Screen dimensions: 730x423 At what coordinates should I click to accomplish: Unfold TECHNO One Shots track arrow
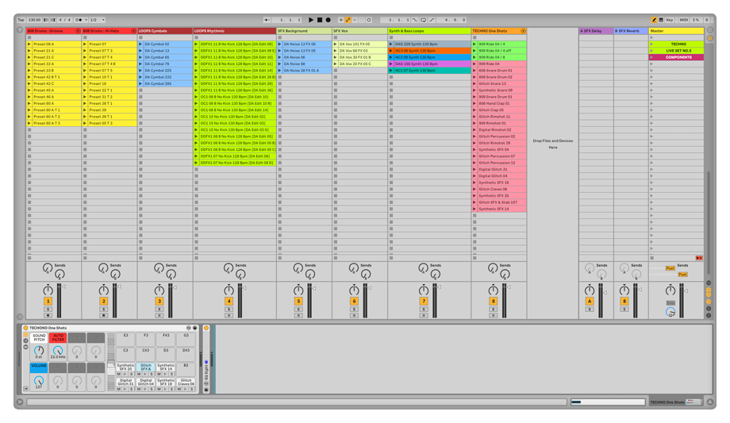click(x=523, y=31)
